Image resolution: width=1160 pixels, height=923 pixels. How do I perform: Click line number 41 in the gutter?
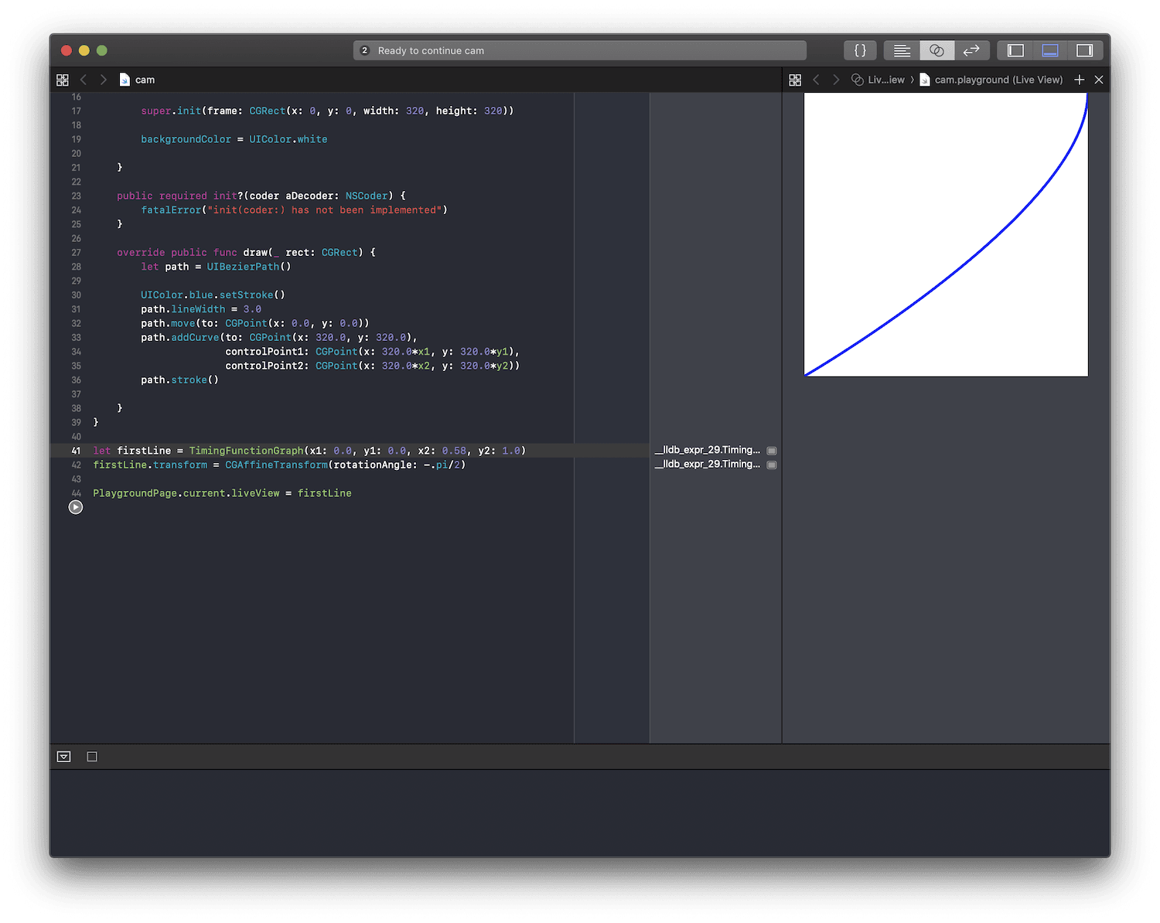click(x=76, y=451)
